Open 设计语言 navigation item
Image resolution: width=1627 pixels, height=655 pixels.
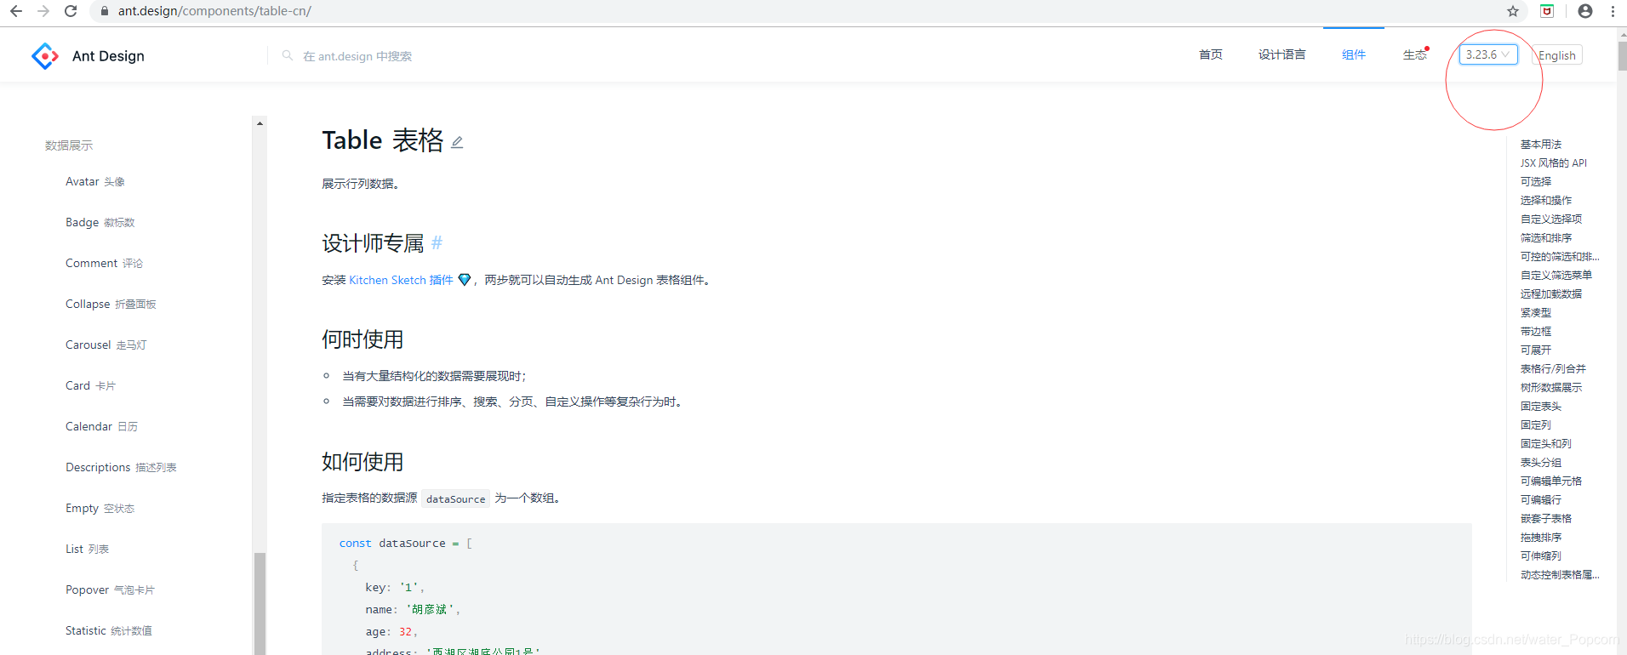(x=1282, y=54)
